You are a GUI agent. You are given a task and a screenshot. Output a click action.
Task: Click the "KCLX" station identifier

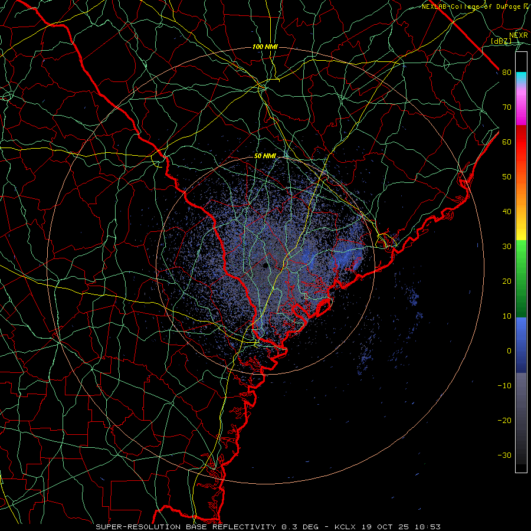(345, 527)
